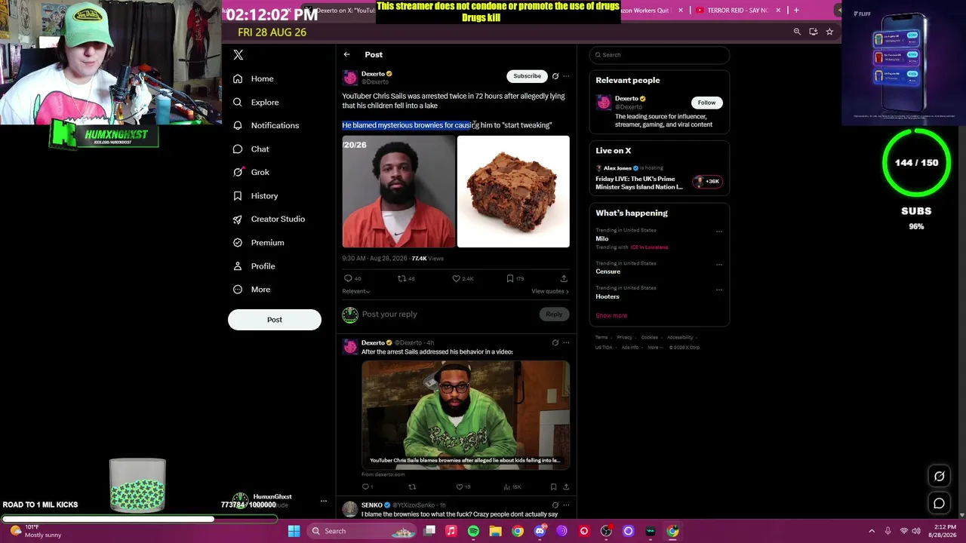The height and width of the screenshot is (543, 966).
Task: Open Chat in X sidebar
Action: pyautogui.click(x=251, y=149)
